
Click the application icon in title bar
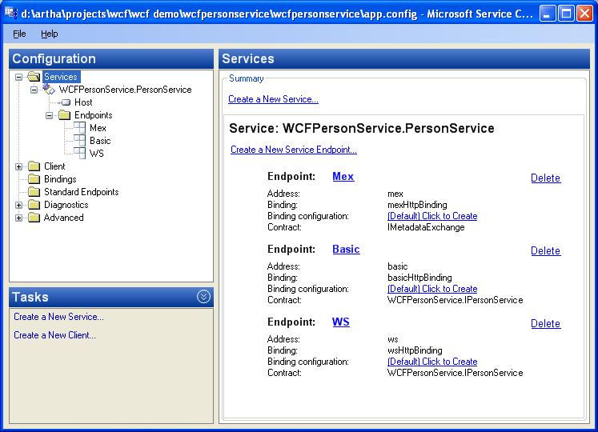point(11,14)
